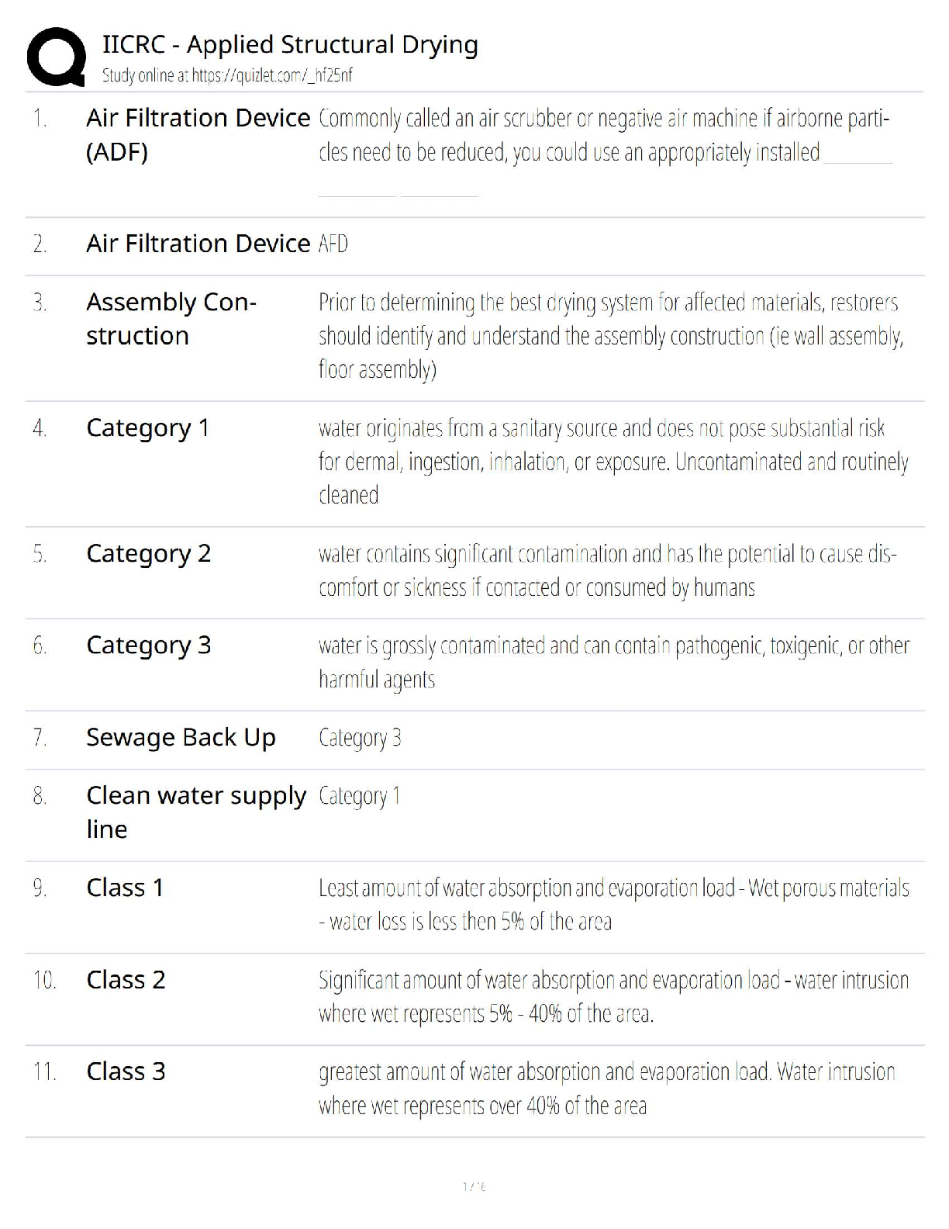Click the page number at the bottom
949x1229 pixels.
474,1186
